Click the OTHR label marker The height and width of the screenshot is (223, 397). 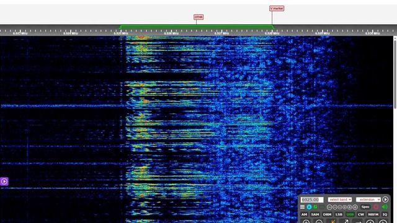pyautogui.click(x=198, y=17)
